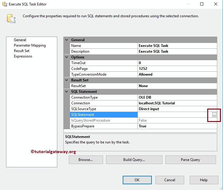Viewport: 223px width, 190px height.
Task: Click the IsQueryStoredProcedure False value
Action: [x=177, y=120]
